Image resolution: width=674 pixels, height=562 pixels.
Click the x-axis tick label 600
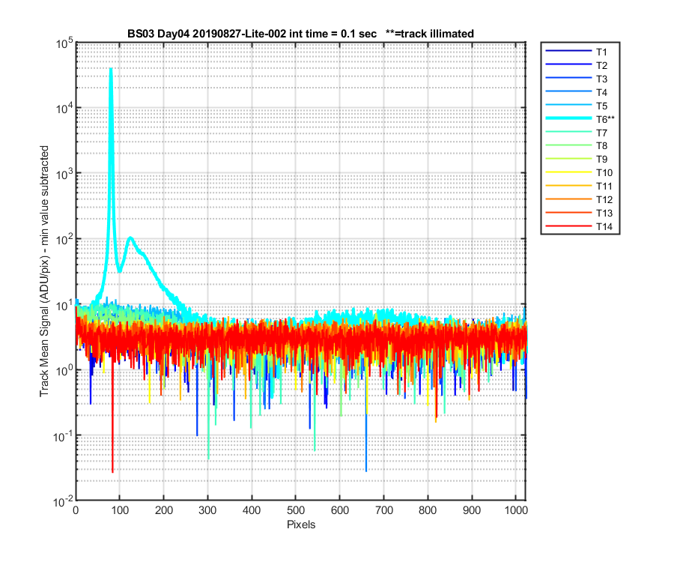pyautogui.click(x=339, y=510)
